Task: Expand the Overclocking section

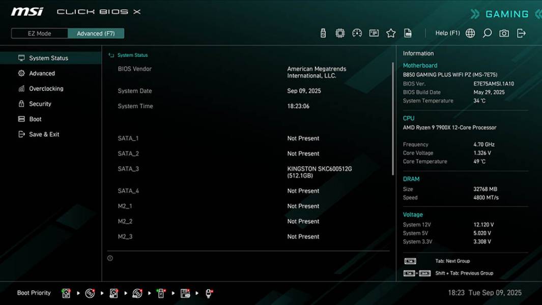Action: [46, 88]
